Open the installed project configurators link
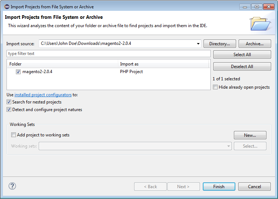Image resolution: width=278 pixels, height=199 pixels. click(x=43, y=95)
